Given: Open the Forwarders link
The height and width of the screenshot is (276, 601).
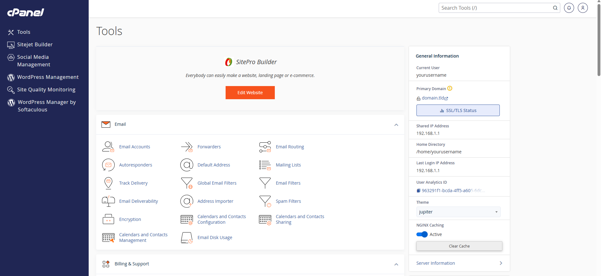Looking at the screenshot, I should (x=209, y=147).
